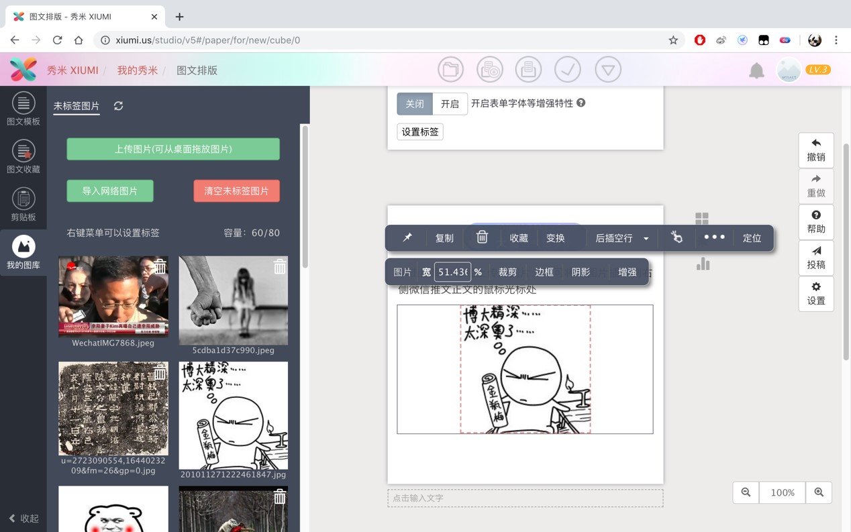The height and width of the screenshot is (532, 851).
Task: Delete the selected image with toolbar trash icon
Action: click(482, 237)
